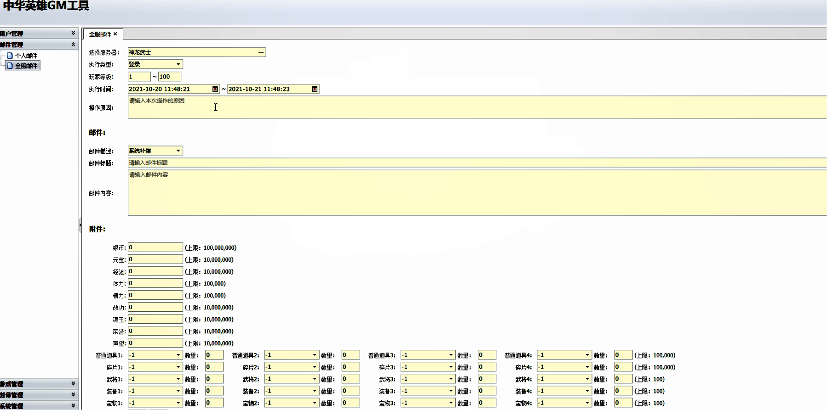This screenshot has width=827, height=410.
Task: Click the 精力 amount field
Action: coord(155,295)
